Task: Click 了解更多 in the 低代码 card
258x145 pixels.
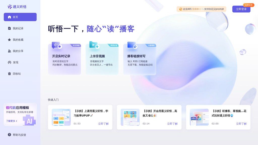Action: tap(12, 121)
